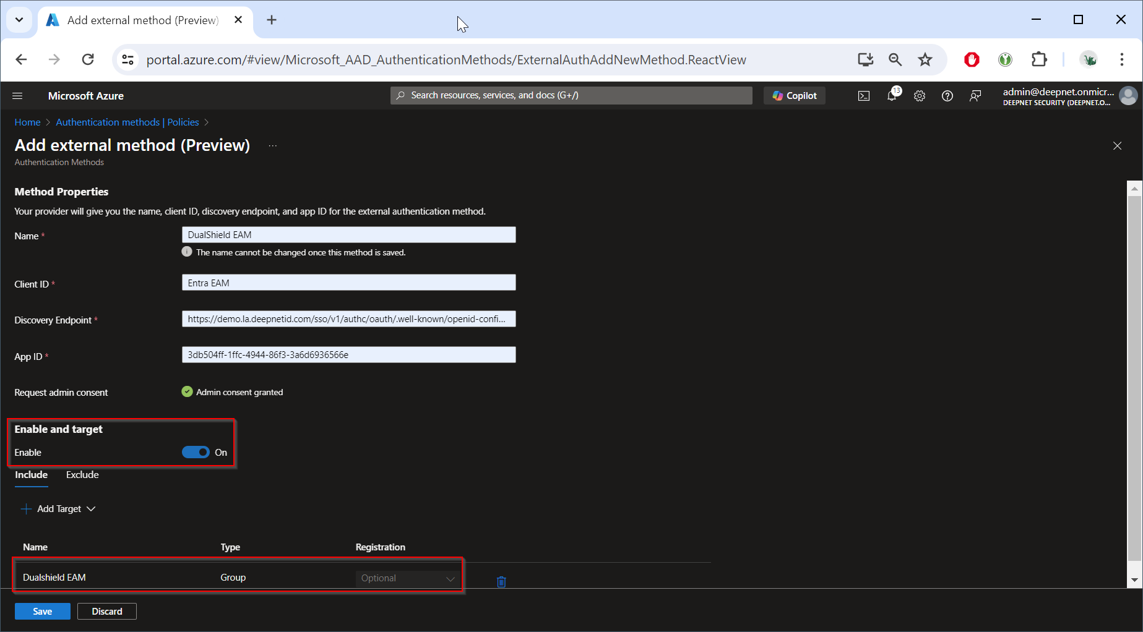Click the Discovery Endpoint input field

[348, 319]
